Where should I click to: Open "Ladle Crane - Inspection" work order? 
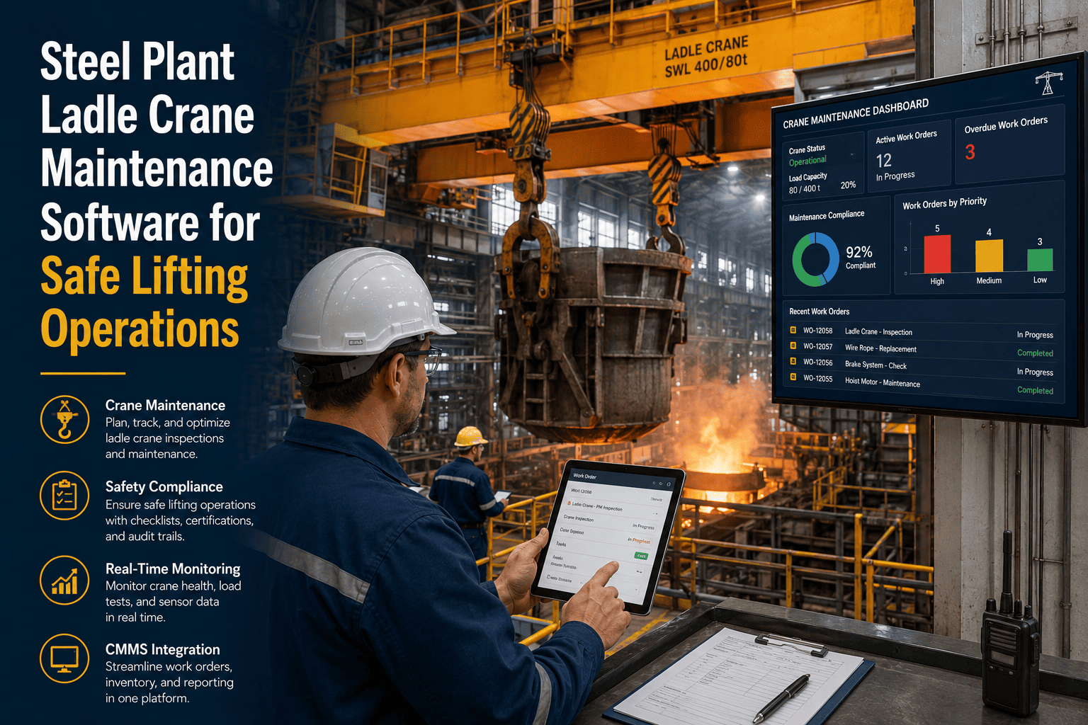tap(878, 331)
